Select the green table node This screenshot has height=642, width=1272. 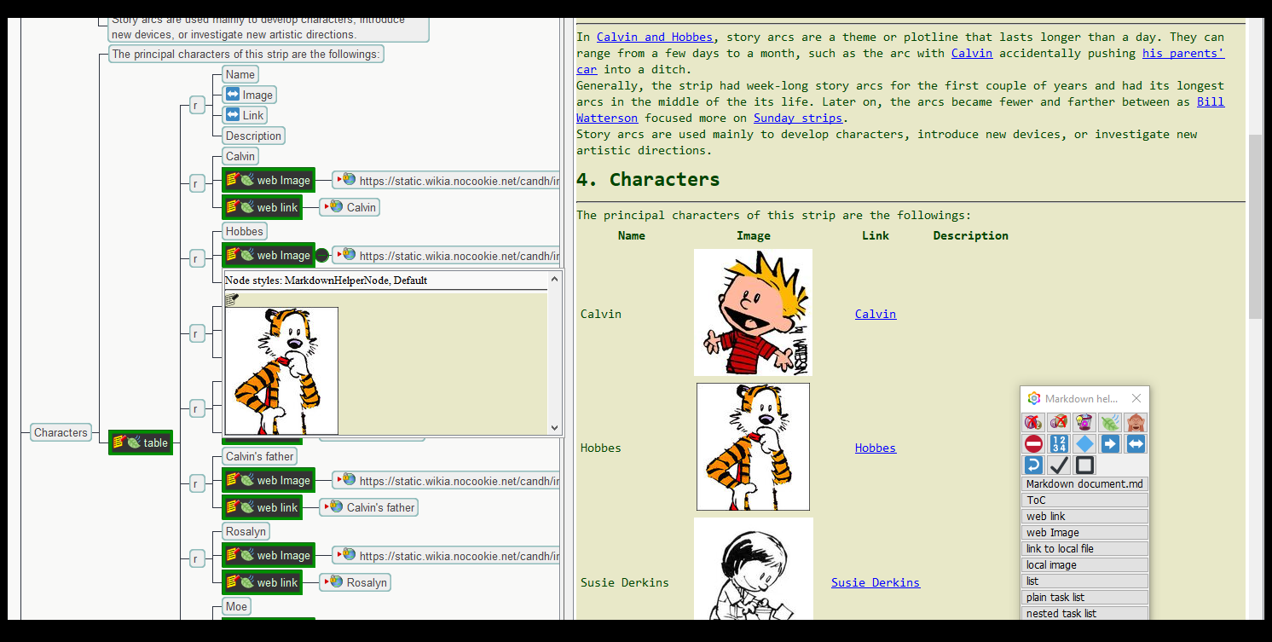click(x=141, y=442)
